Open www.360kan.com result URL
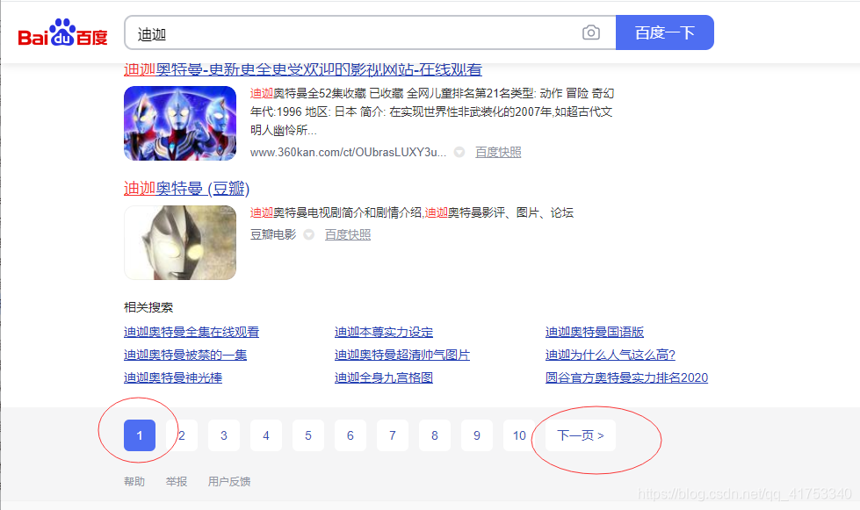The image size is (860, 510). 348,152
